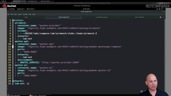171x96 pixels.
Task: Open the Edit menu
Action: coord(12,14)
